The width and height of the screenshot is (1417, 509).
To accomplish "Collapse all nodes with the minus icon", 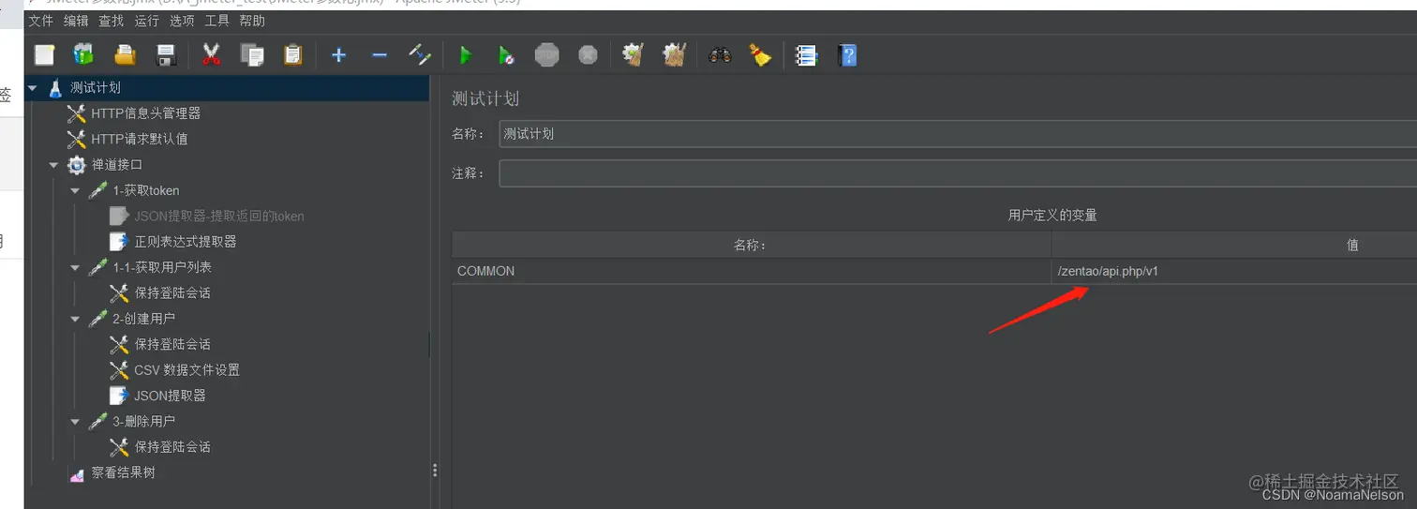I will 380,55.
